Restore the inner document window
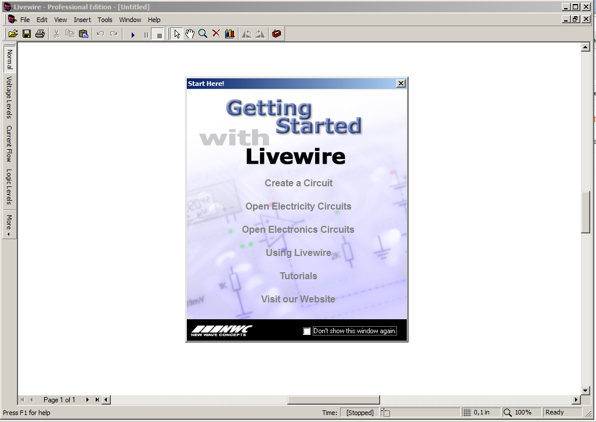This screenshot has height=422, width=596. (576, 19)
